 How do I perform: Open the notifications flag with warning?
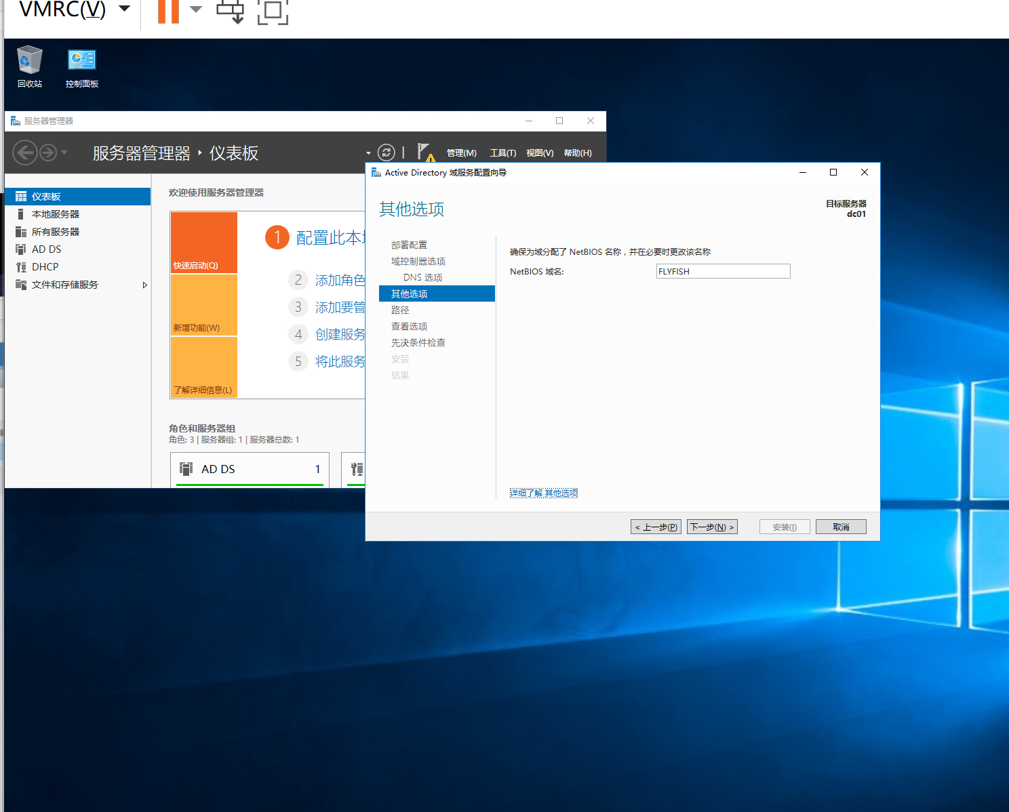tap(426, 152)
